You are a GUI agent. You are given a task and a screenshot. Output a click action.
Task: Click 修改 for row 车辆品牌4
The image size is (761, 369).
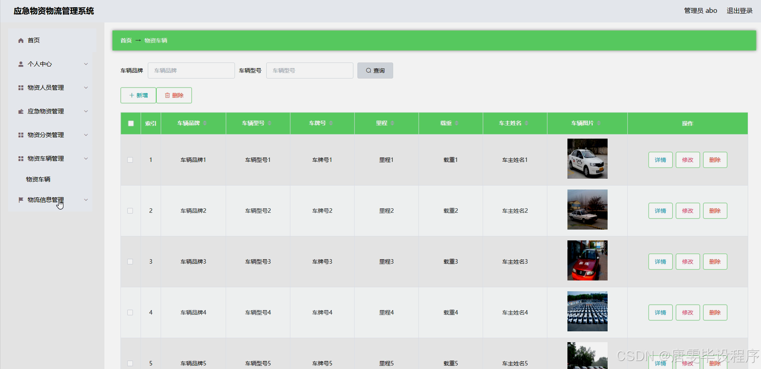pos(688,313)
